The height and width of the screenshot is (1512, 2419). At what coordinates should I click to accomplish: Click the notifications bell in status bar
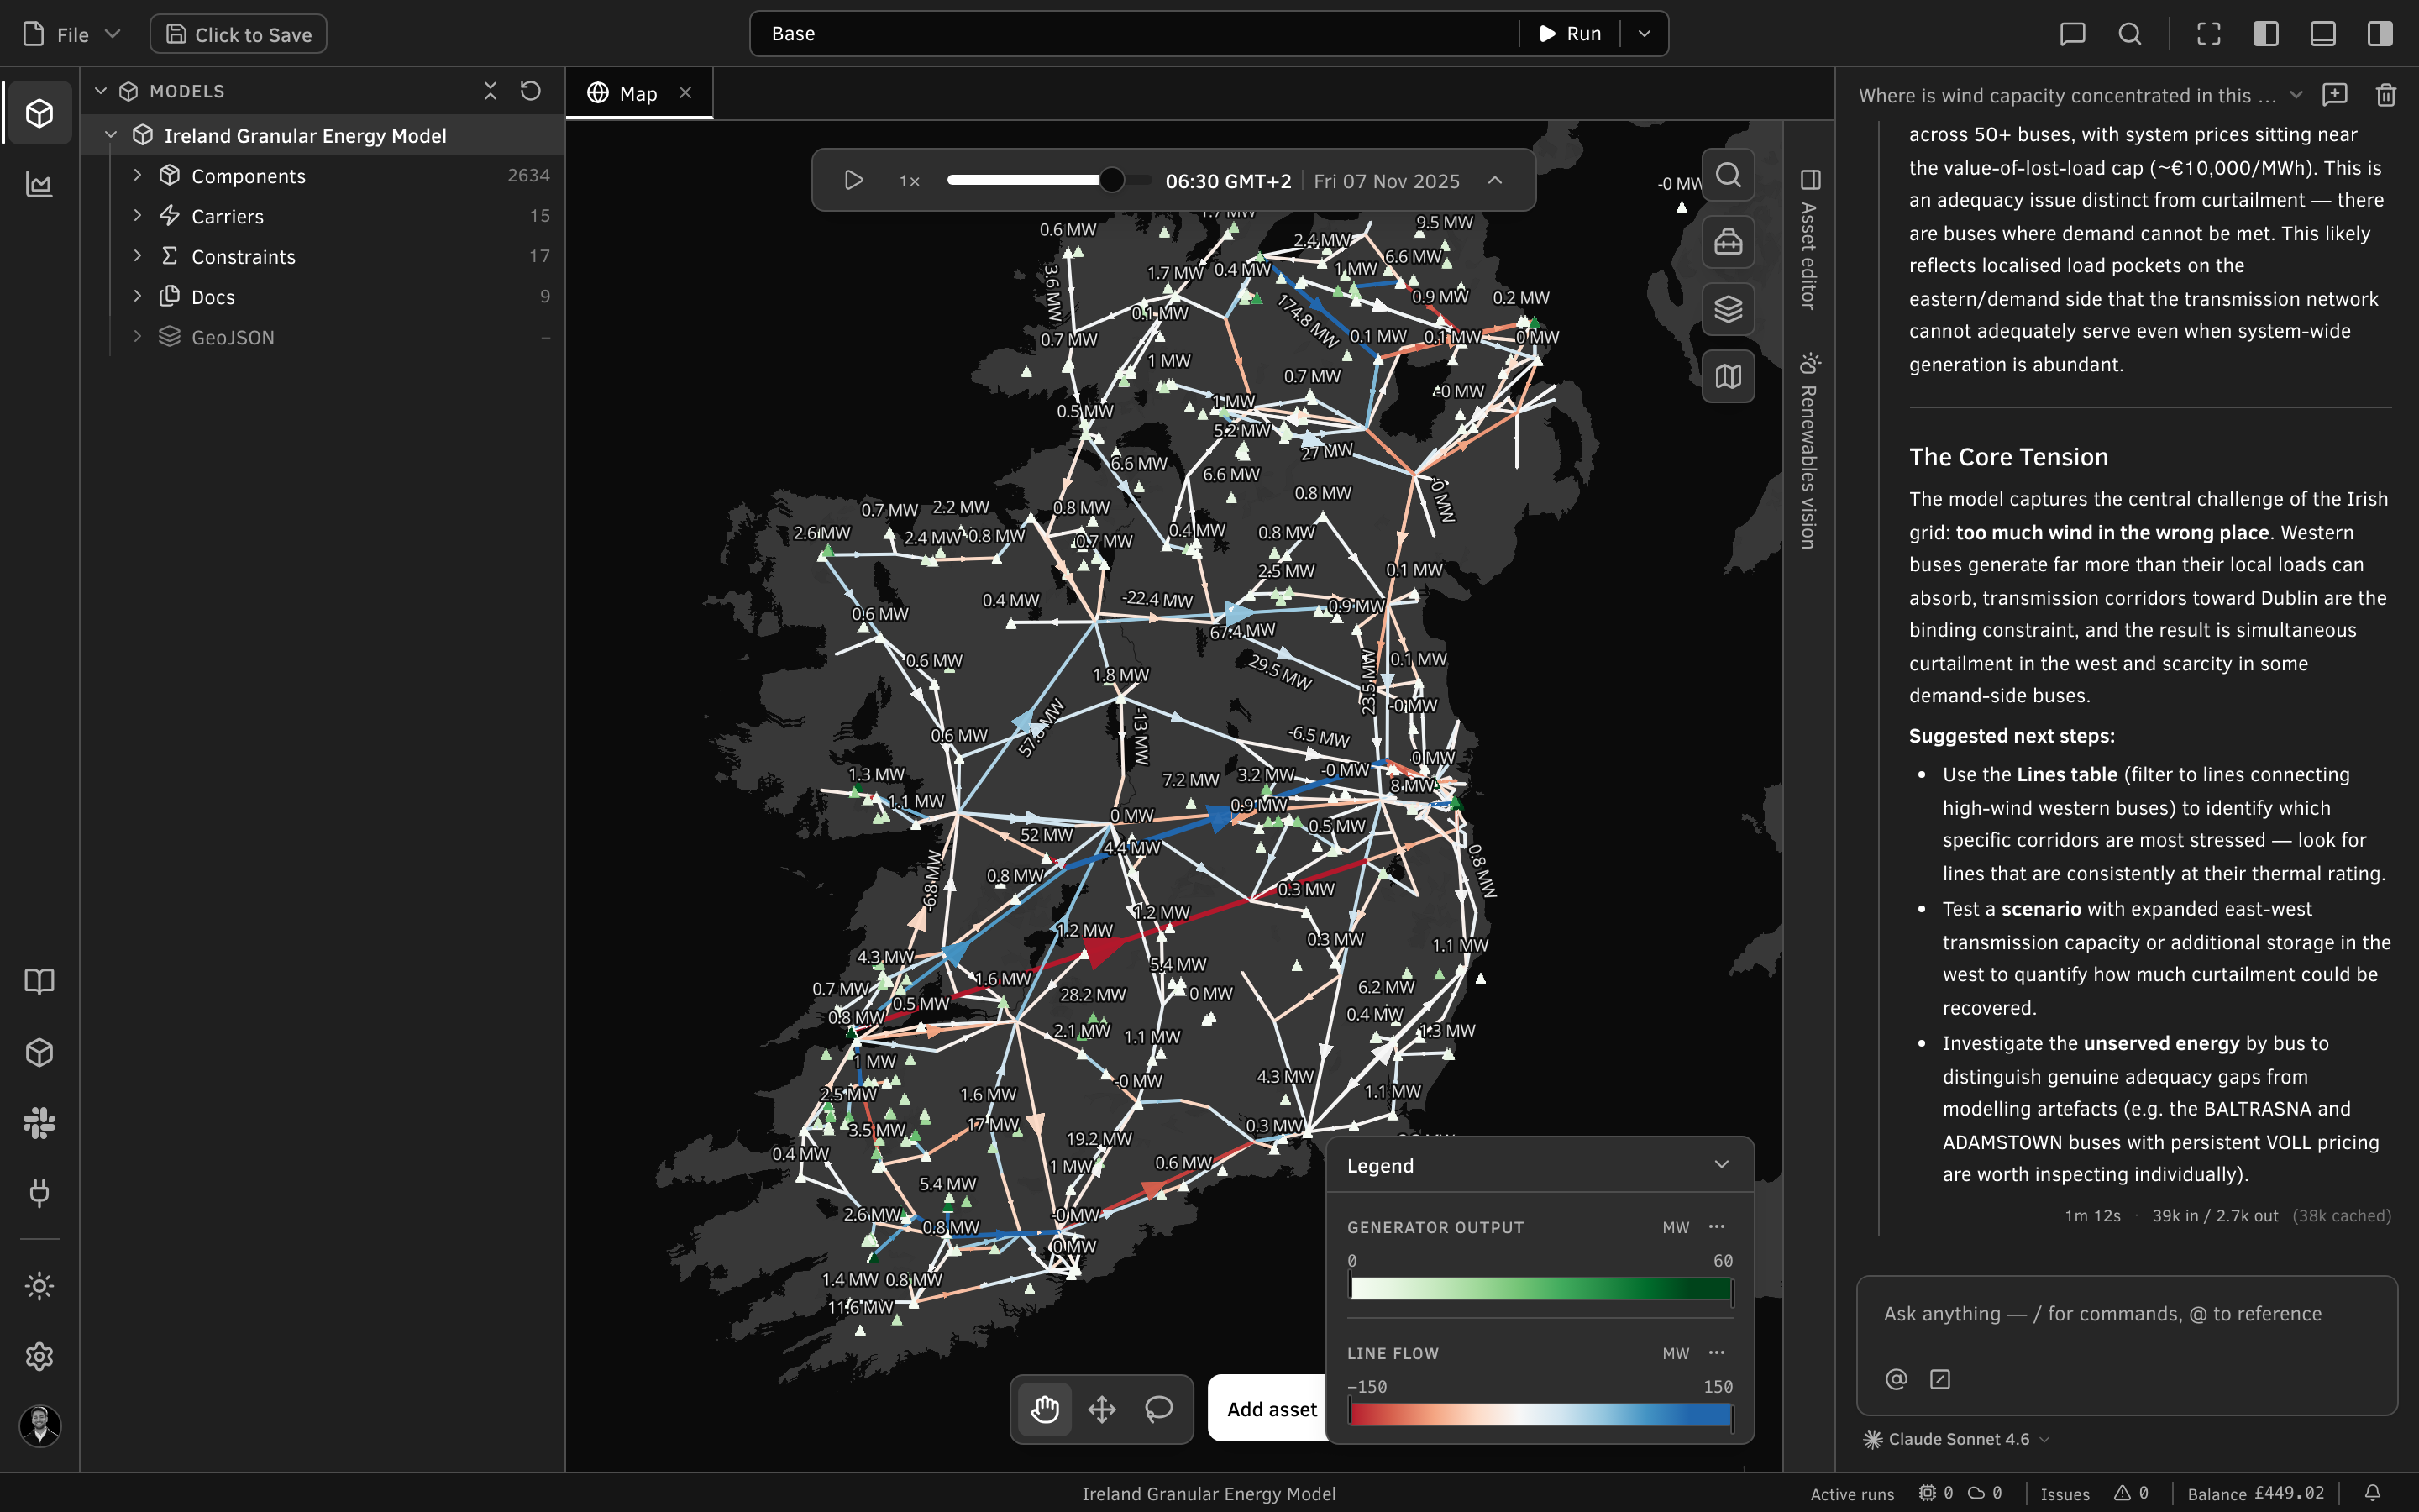coord(2372,1493)
